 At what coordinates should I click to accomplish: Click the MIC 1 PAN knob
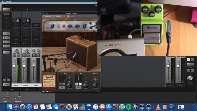click(x=69, y=79)
